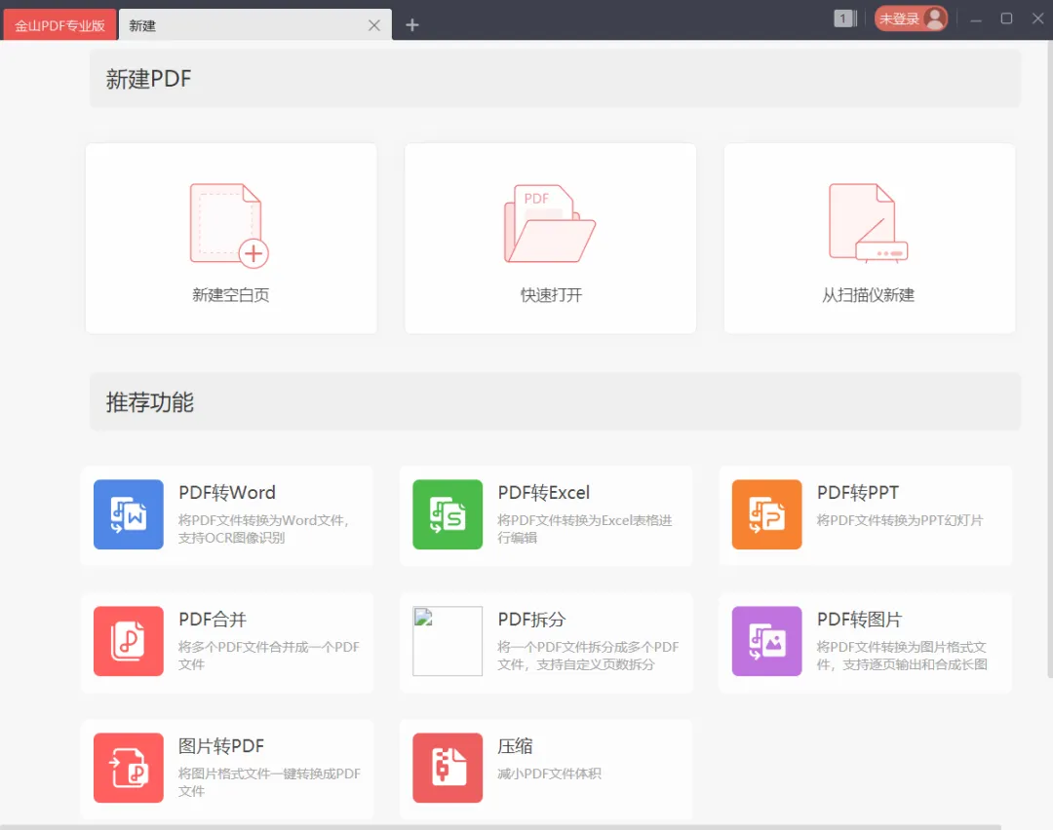Open the red PDF合并 icon
The height and width of the screenshot is (830, 1053).
click(x=129, y=641)
